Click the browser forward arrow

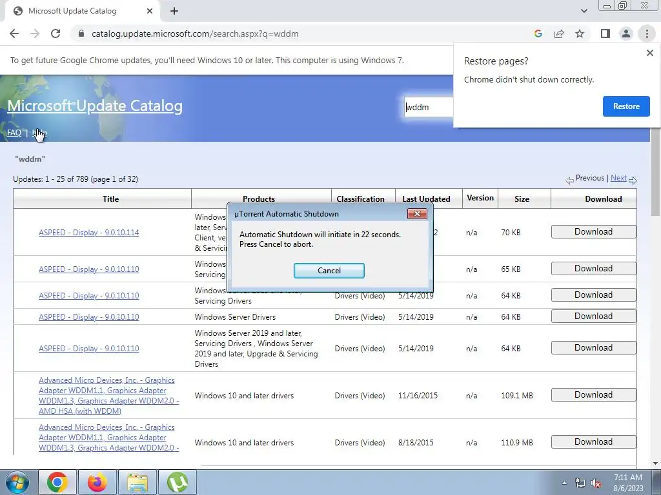click(35, 34)
